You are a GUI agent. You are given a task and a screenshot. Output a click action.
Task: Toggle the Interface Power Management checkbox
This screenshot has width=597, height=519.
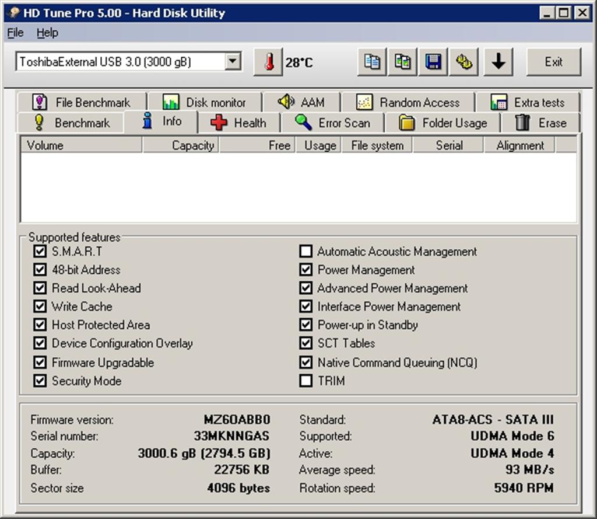click(x=305, y=306)
